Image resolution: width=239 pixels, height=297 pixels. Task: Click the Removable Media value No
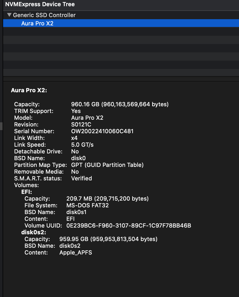(75, 172)
